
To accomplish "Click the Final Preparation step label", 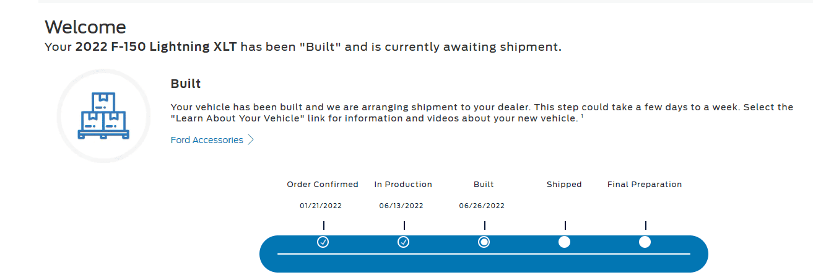I will pyautogui.click(x=645, y=185).
